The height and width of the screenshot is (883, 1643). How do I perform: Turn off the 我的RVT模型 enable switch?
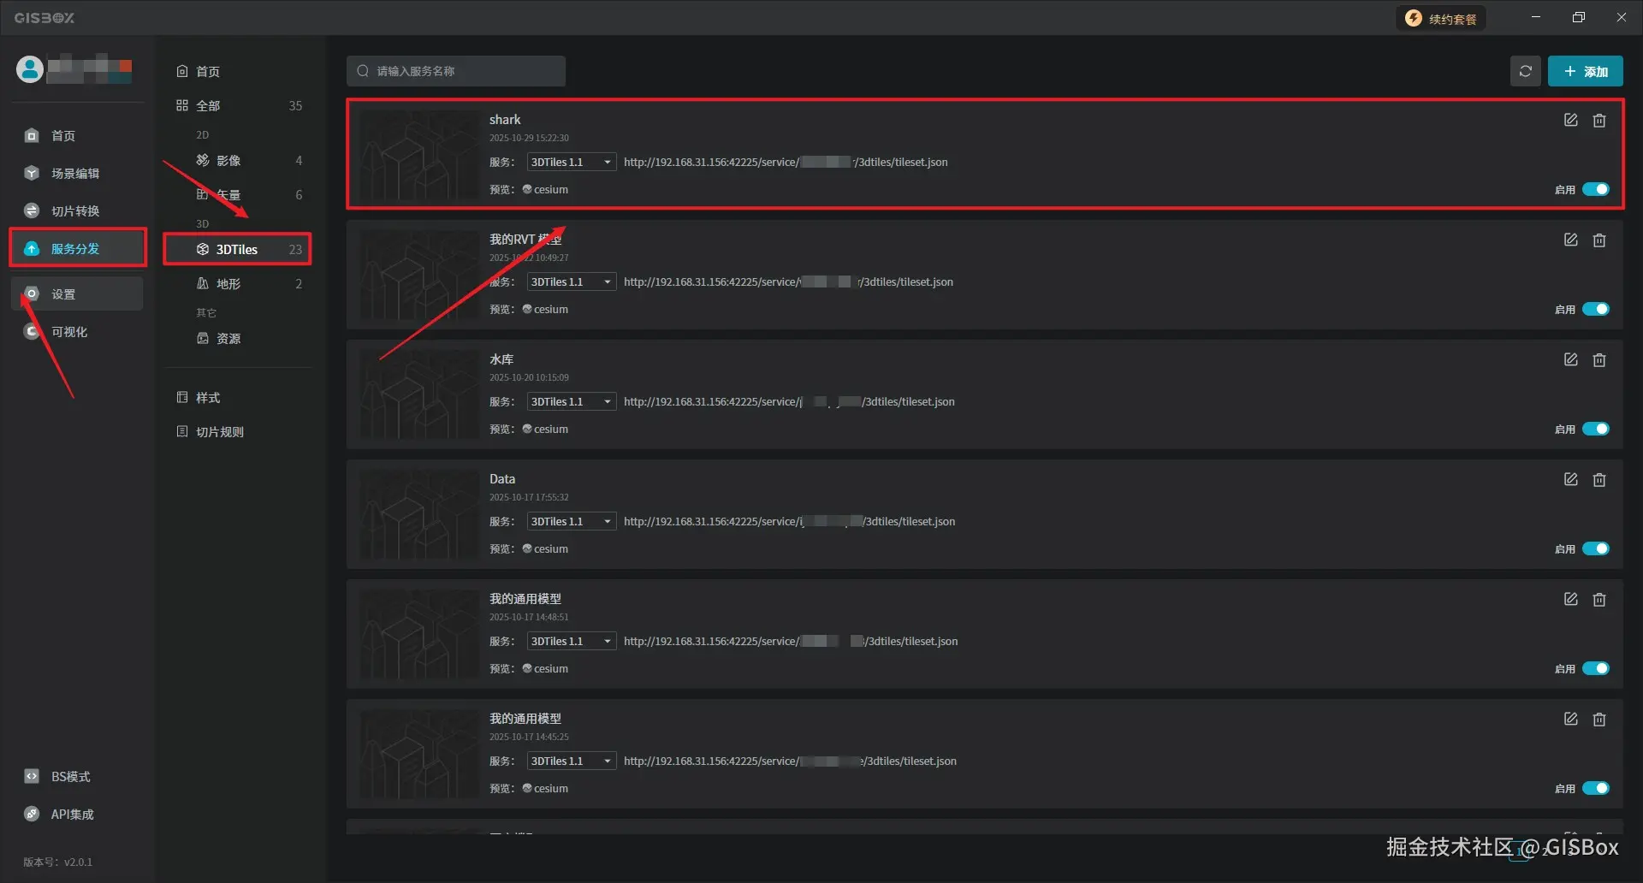click(x=1595, y=310)
